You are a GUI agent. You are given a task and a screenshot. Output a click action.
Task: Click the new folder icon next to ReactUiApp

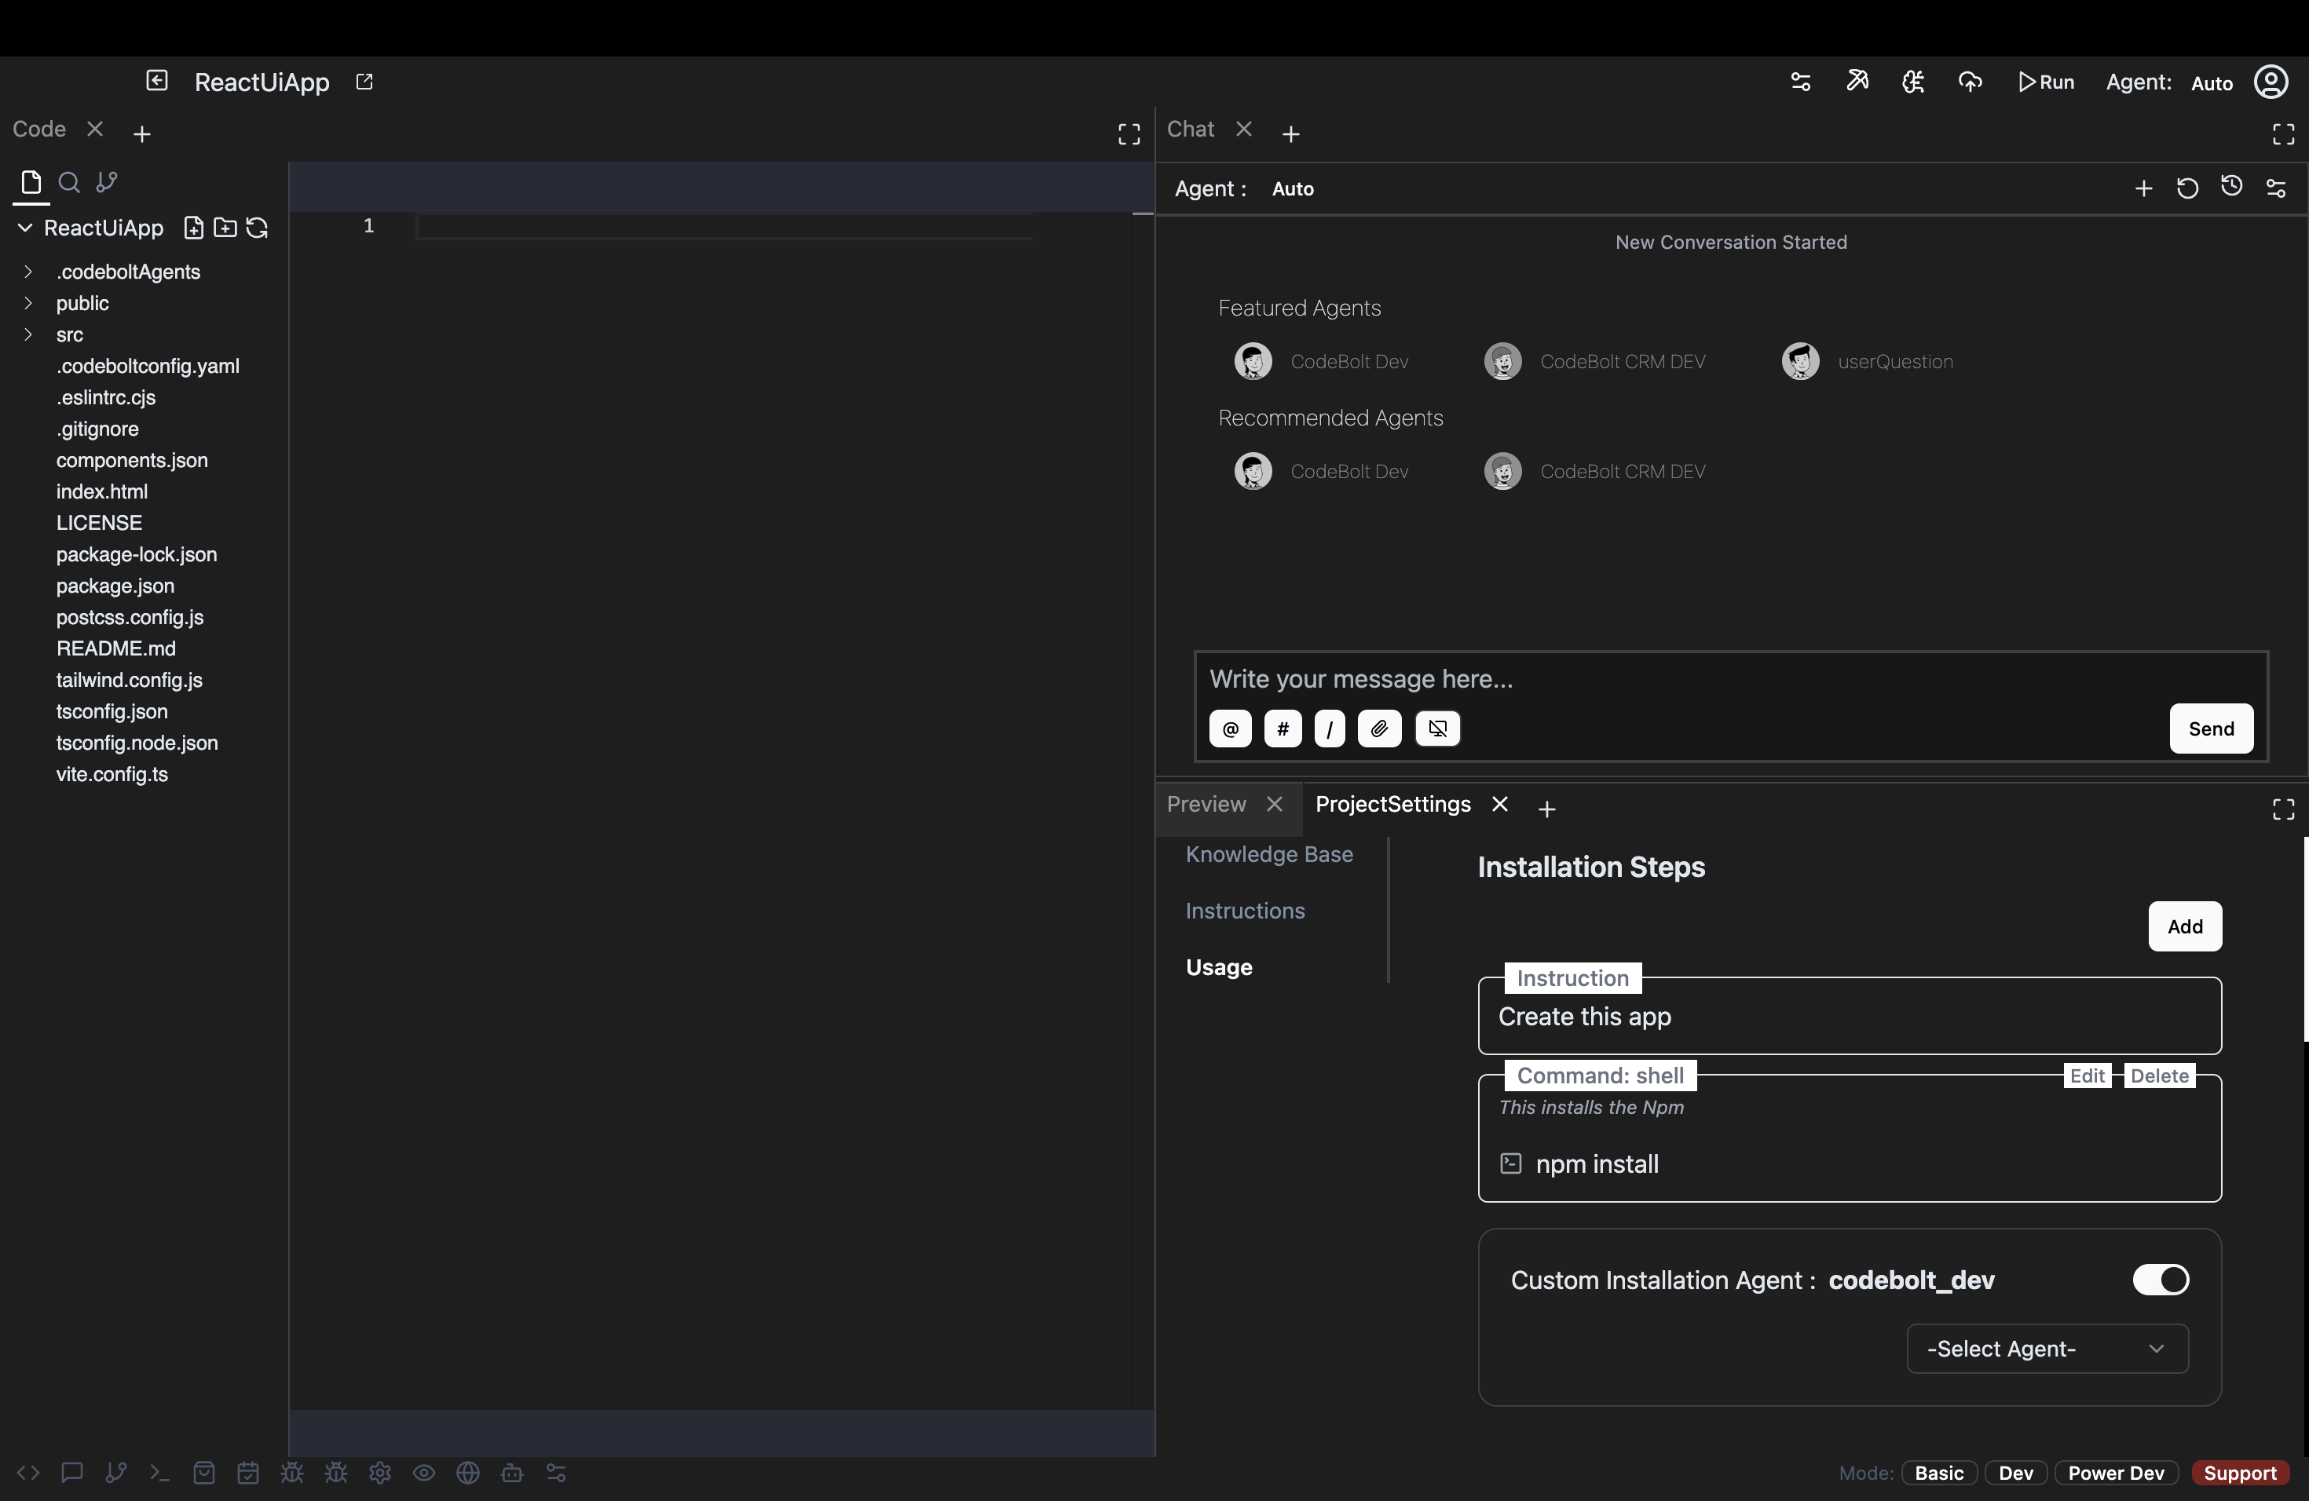point(225,228)
